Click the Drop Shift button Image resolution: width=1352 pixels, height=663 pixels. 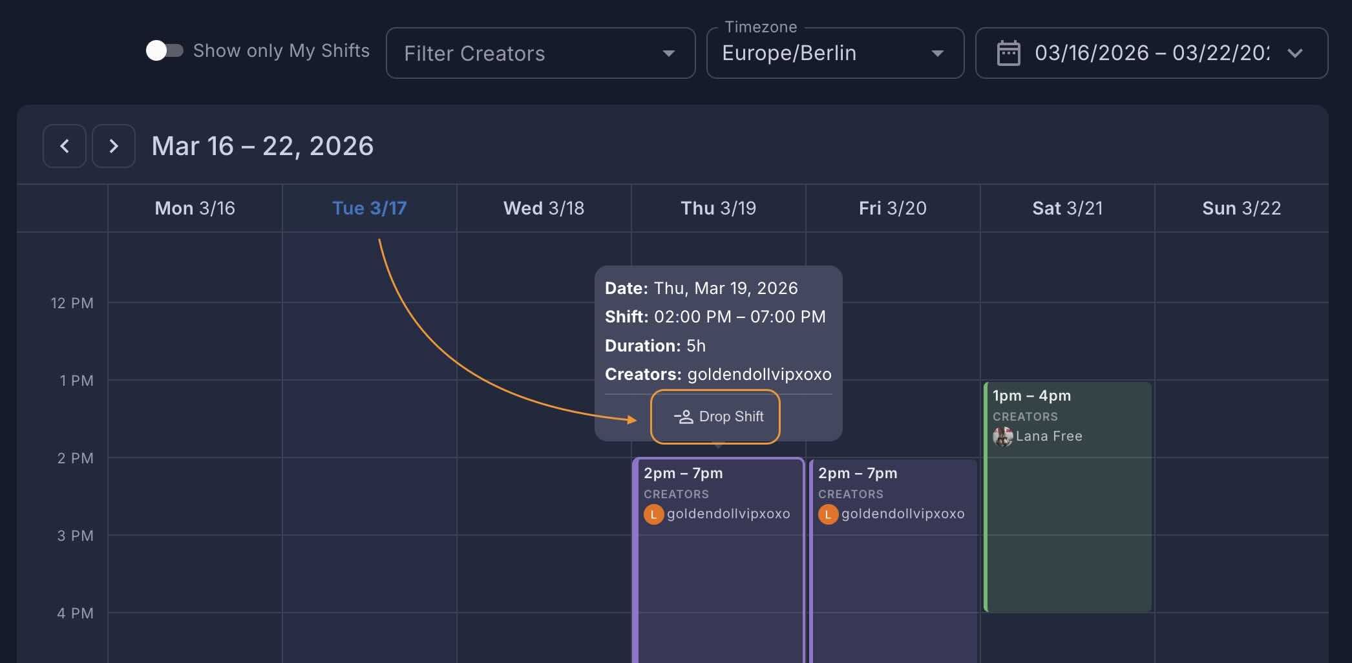715,417
